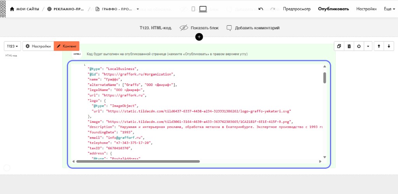Click the page document icon in the breadcrumb
The width and height of the screenshot is (398, 194).
(x=97, y=9)
